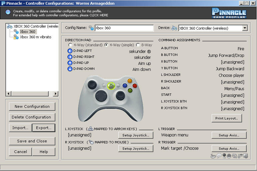
Task: Select the Xbox 360 configuration in tree
Action: (x=28, y=32)
